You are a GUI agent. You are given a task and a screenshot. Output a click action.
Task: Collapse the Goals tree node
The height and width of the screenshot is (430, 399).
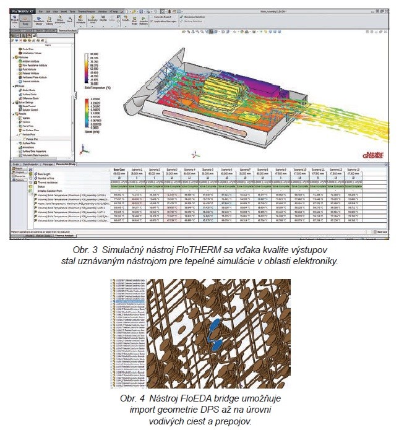14,86
